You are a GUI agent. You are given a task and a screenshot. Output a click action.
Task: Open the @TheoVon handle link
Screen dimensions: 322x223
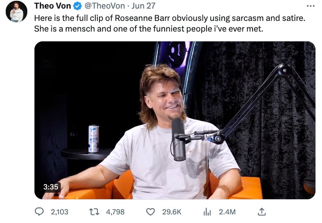pos(104,6)
